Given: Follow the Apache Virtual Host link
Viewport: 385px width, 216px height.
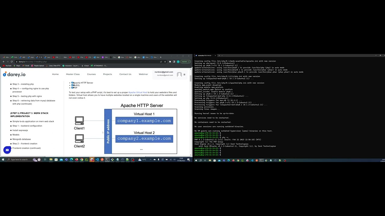Looking at the screenshot, I should [138, 92].
